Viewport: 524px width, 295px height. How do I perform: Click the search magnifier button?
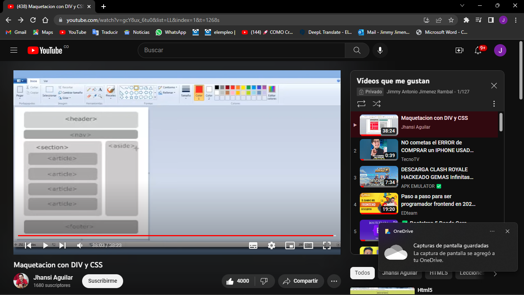coord(357,50)
